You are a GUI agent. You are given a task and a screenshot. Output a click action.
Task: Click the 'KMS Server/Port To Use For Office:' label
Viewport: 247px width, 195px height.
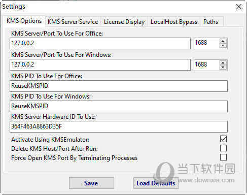pyautogui.click(x=57, y=34)
